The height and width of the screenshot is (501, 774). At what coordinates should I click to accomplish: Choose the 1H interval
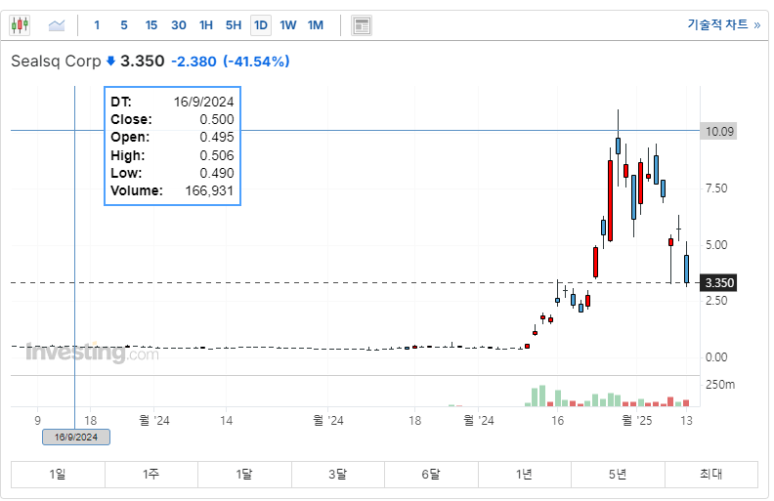[x=206, y=25]
